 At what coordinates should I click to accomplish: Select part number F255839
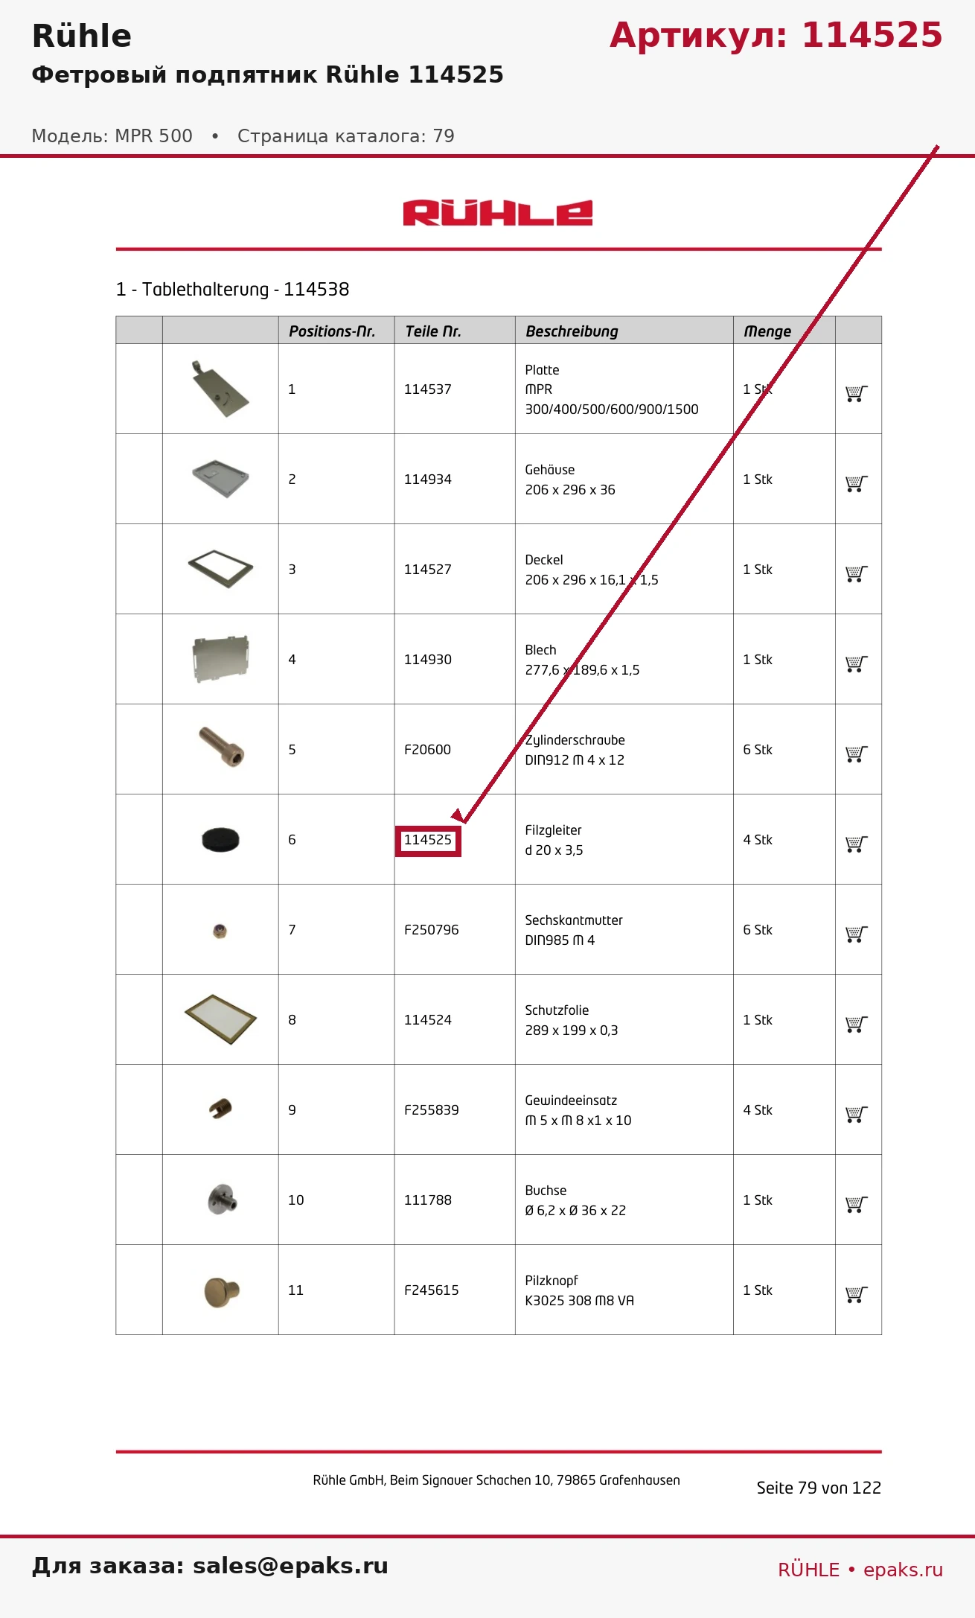click(x=432, y=1109)
